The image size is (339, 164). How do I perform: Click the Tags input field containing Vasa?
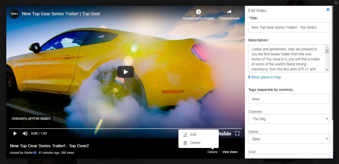(288, 99)
